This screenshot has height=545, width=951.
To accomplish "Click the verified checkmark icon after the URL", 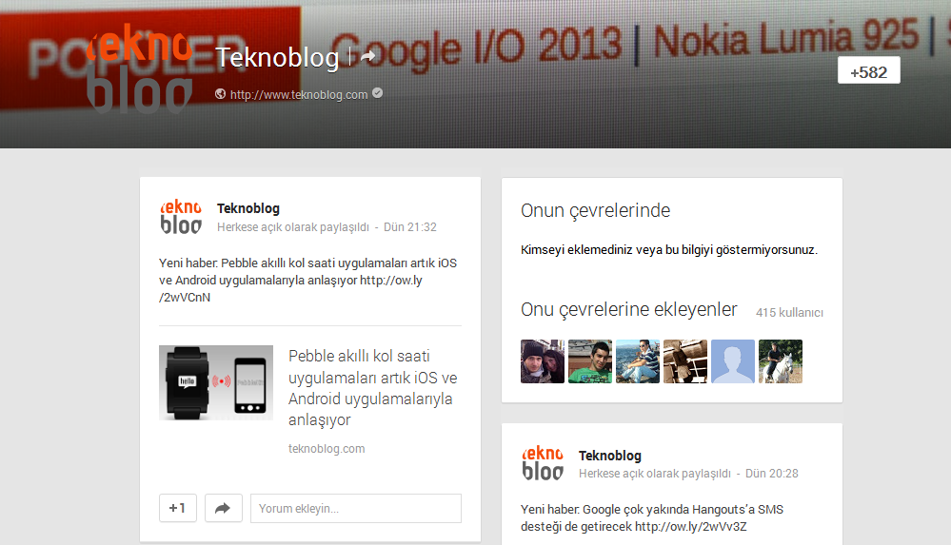I will 377,93.
